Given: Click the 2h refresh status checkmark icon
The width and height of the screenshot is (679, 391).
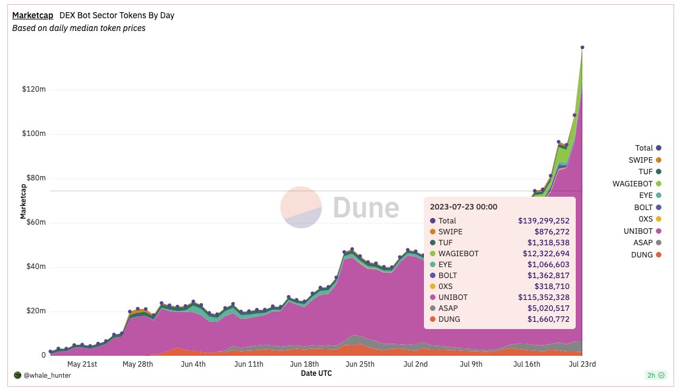Looking at the screenshot, I should 661,375.
